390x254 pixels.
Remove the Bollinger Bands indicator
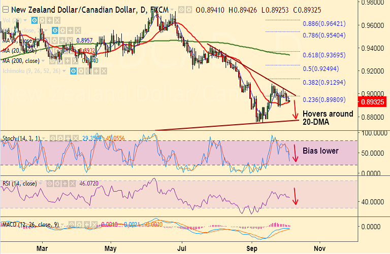(78, 30)
